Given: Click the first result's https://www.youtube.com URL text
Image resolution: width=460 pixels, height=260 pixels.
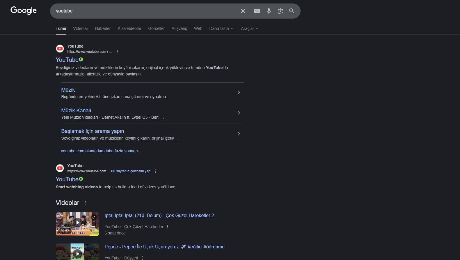Looking at the screenshot, I should pyautogui.click(x=87, y=52).
